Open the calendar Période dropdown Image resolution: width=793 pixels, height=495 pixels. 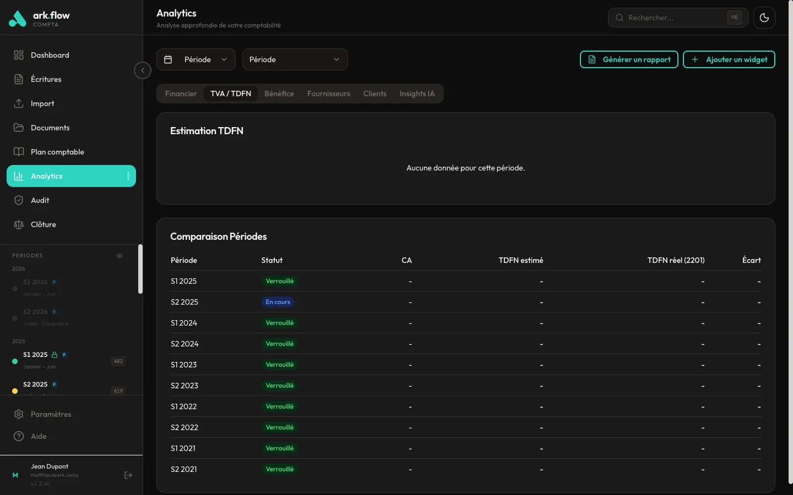tap(196, 59)
